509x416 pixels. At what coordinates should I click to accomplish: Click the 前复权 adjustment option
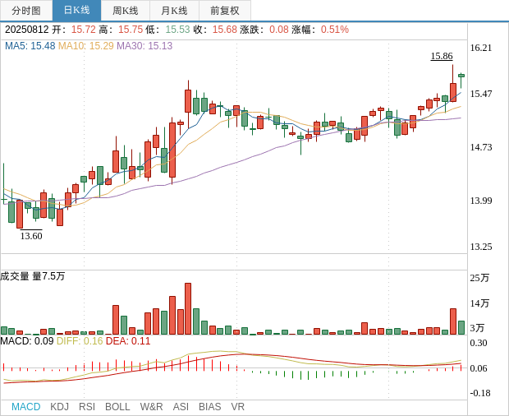[x=225, y=11]
